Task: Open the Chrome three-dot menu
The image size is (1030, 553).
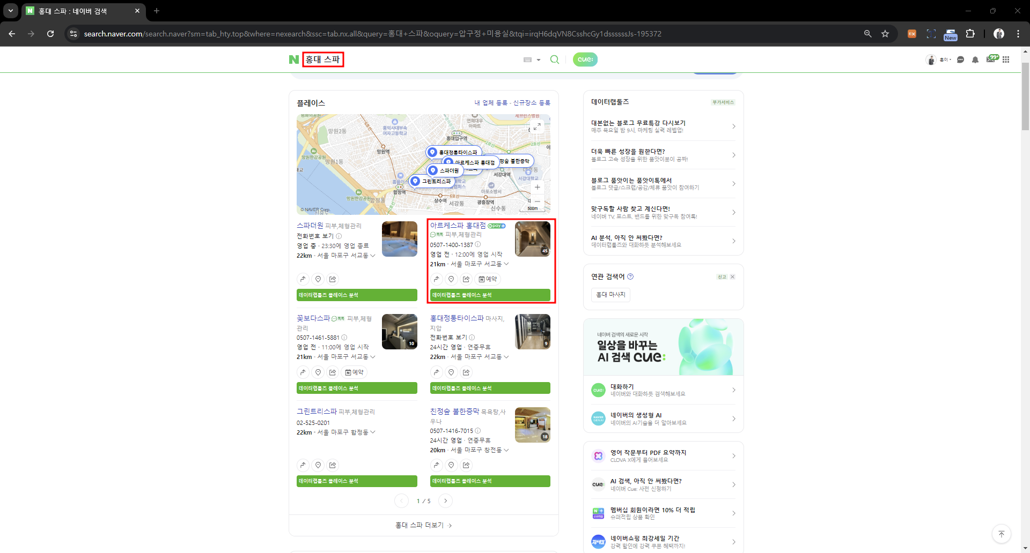Action: 1018,34
